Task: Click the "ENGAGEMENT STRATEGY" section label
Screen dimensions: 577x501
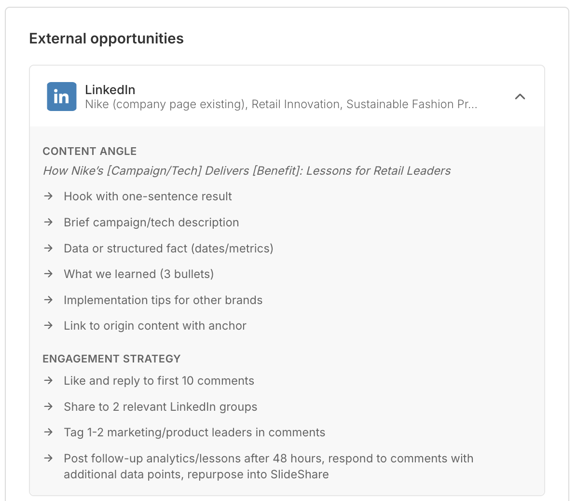Action: coord(111,359)
